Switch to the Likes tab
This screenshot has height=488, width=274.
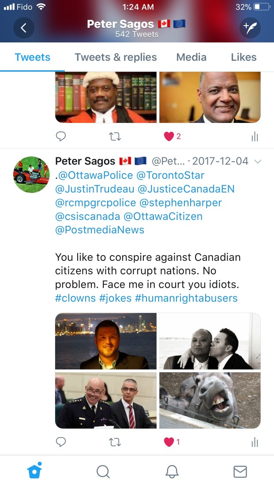244,57
